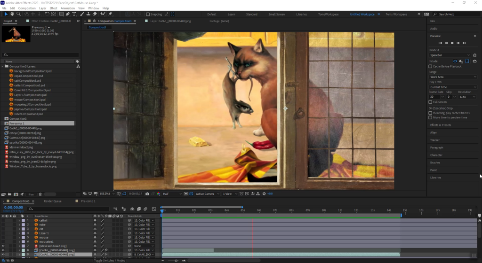482x263 pixels.
Task: Check If caching, play cached frames
Action: pos(430,113)
